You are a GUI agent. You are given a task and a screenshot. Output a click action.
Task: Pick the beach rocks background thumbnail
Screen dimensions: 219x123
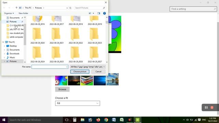click(113, 79)
